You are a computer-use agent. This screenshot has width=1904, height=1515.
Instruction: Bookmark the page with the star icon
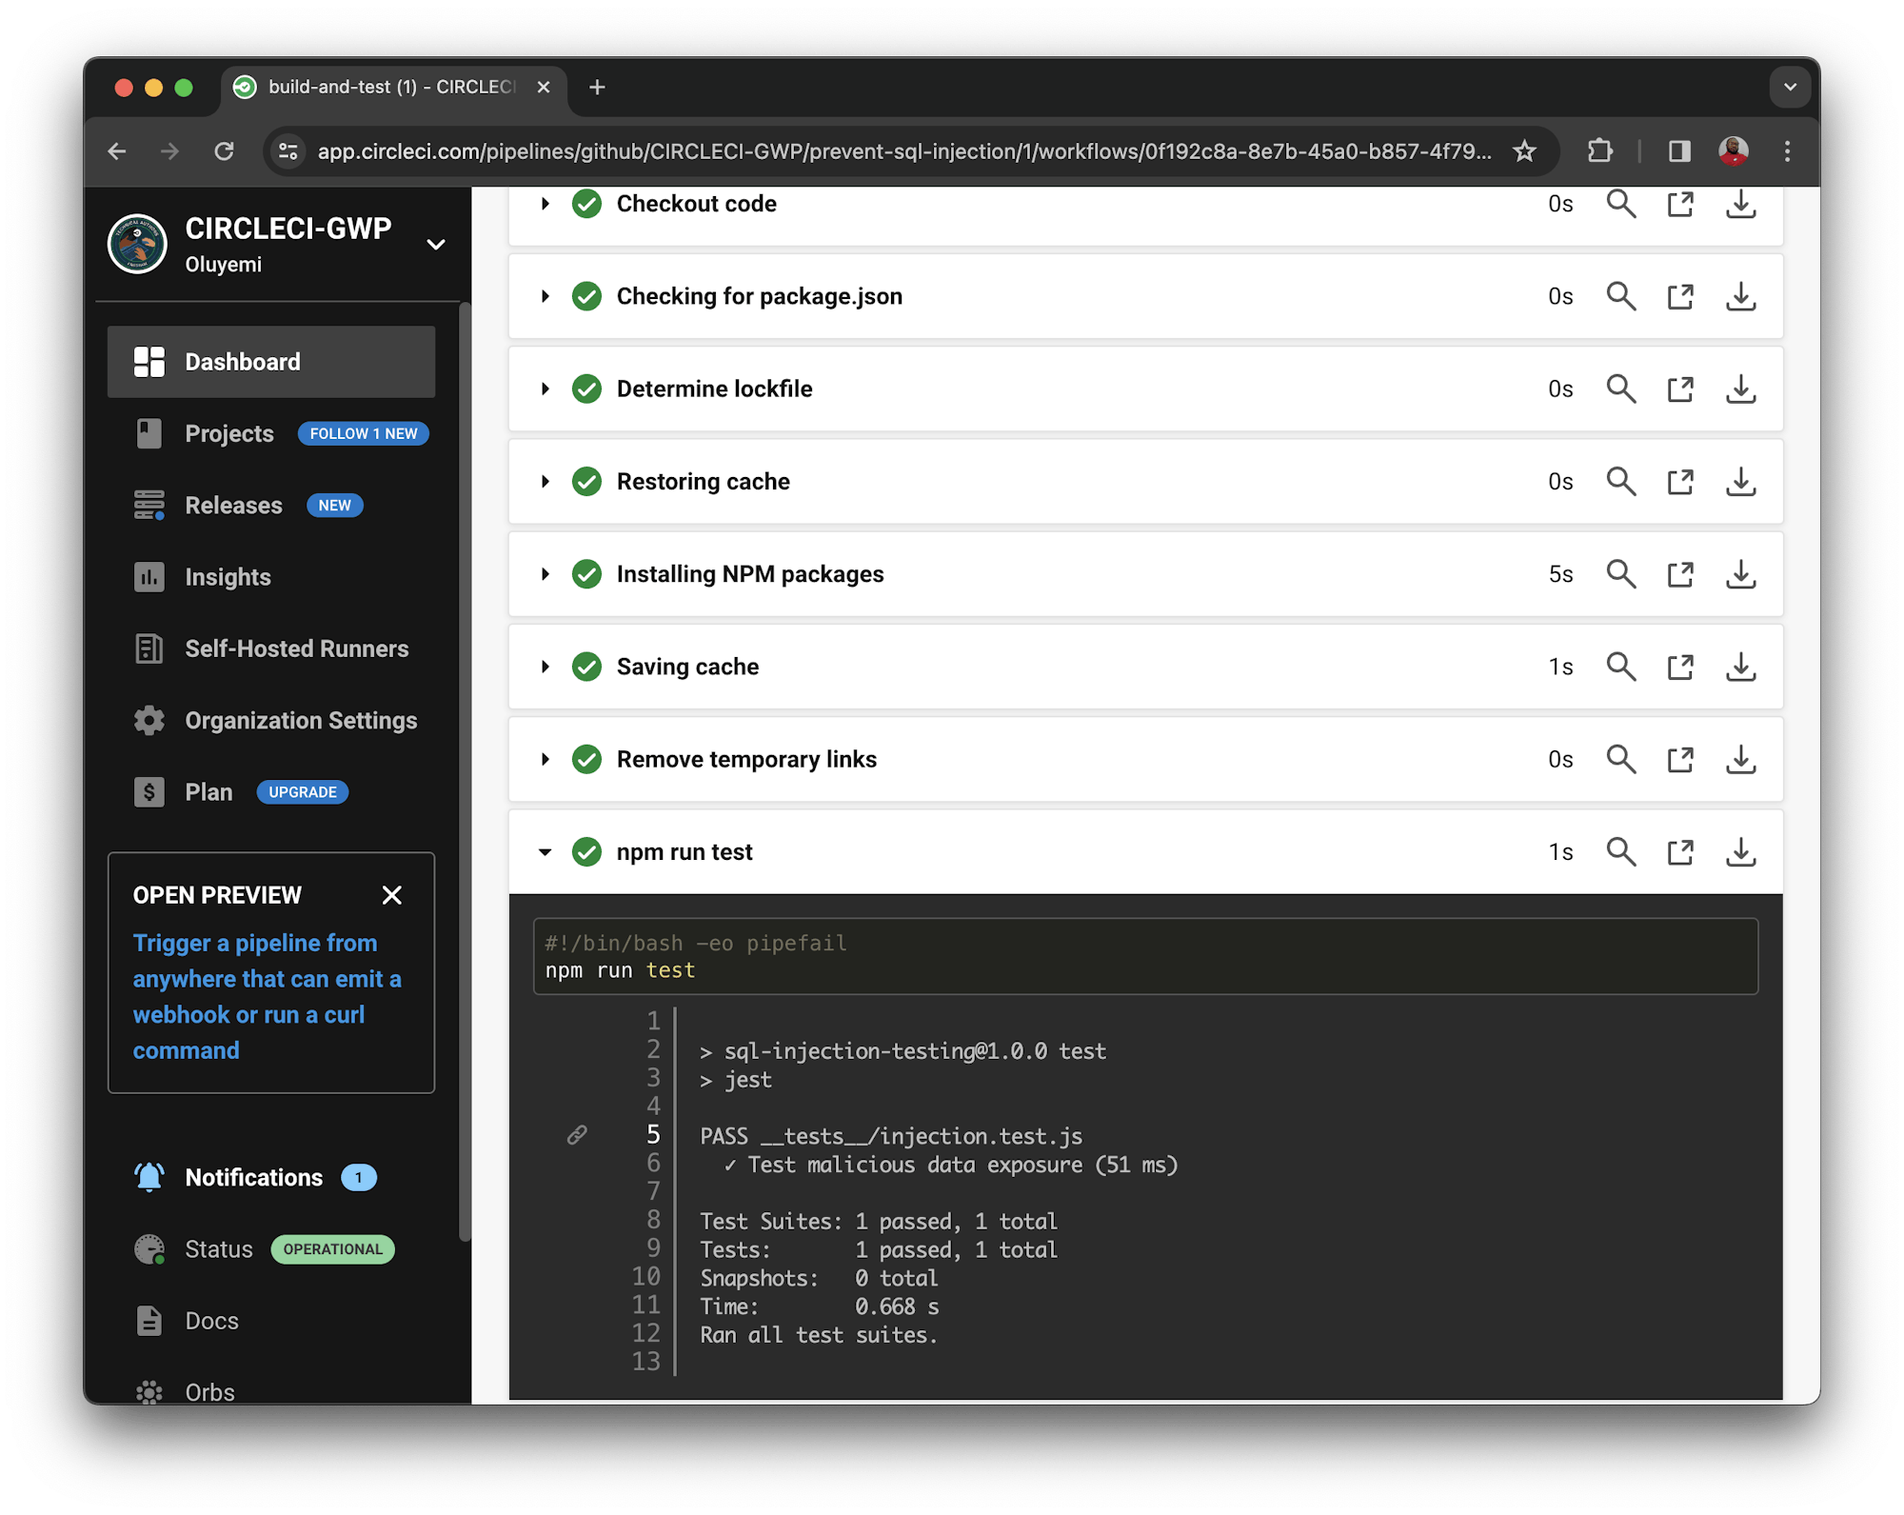click(x=1524, y=150)
